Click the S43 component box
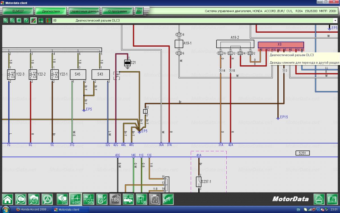Viewport: 340px width, 213px height. (101, 74)
